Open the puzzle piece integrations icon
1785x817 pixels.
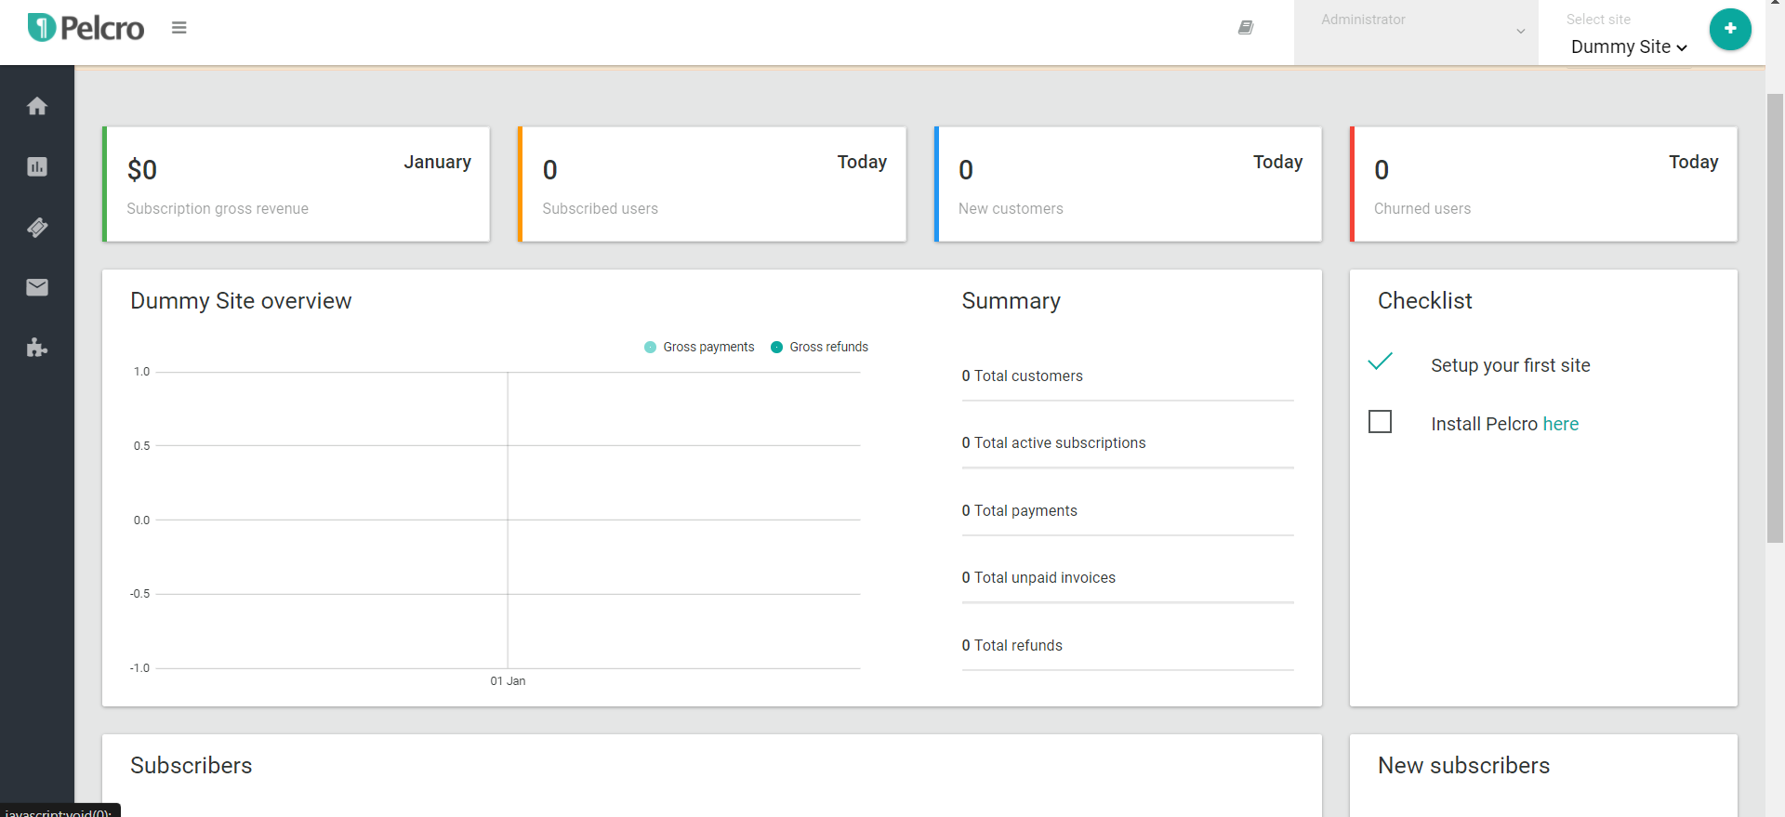click(37, 348)
